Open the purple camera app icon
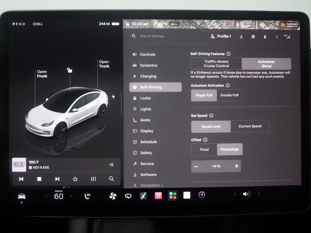Screen dimensions: 311x233 pyautogui.click(x=202, y=195)
